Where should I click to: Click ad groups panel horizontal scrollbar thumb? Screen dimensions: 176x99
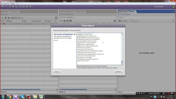74,89
